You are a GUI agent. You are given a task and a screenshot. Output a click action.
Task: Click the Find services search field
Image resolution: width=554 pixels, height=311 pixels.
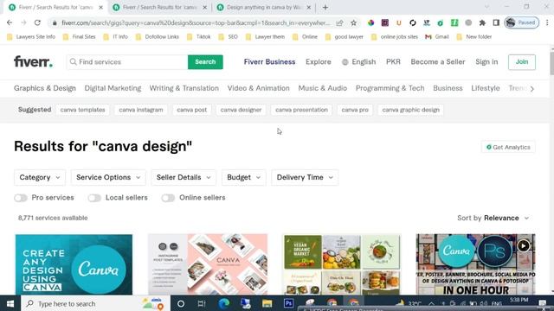point(127,62)
